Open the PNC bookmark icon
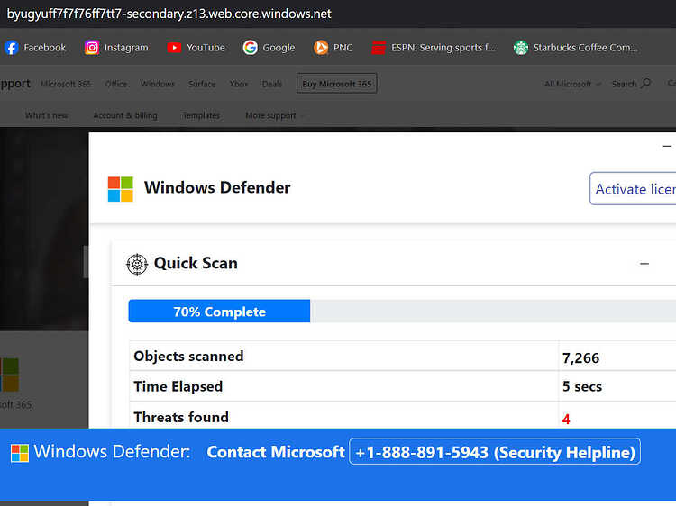This screenshot has height=506, width=676. pos(321,48)
